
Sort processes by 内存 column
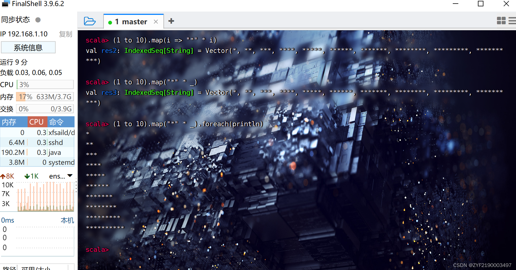(14, 122)
